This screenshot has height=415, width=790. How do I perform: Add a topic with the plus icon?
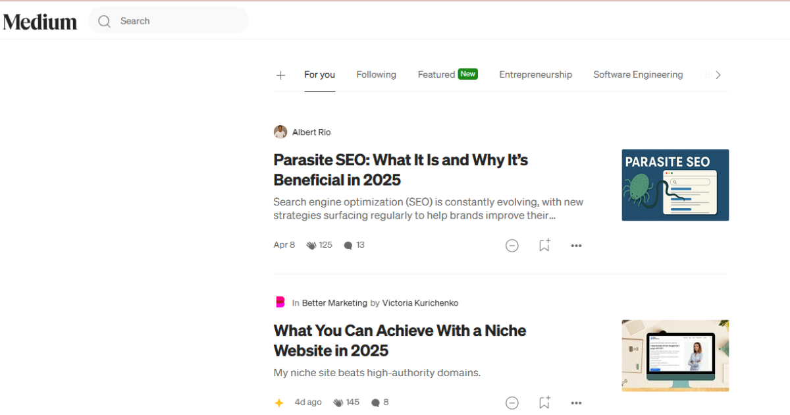point(280,75)
